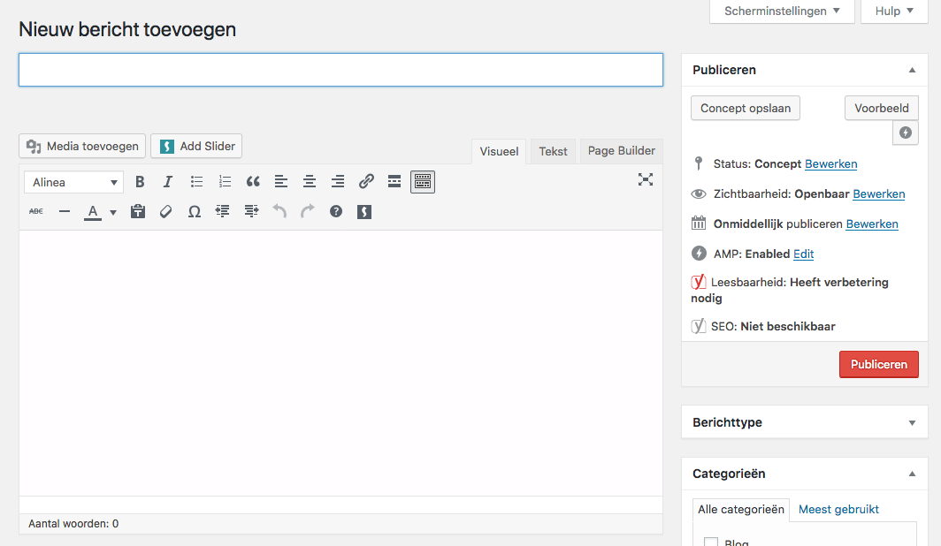Toggle bold formatting in editor toolbar
The width and height of the screenshot is (941, 546).
coord(140,182)
